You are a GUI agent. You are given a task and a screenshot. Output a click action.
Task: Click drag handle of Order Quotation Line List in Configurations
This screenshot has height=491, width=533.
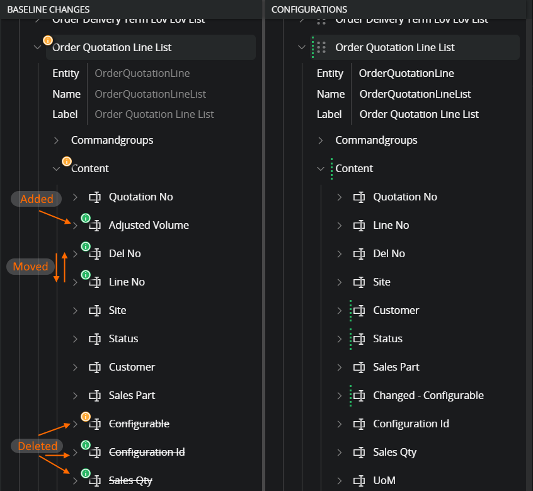(321, 47)
